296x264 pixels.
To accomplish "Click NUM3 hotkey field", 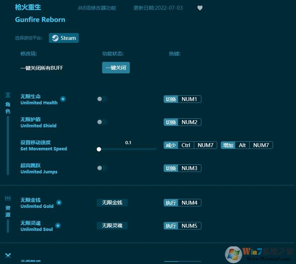I will (x=189, y=168).
